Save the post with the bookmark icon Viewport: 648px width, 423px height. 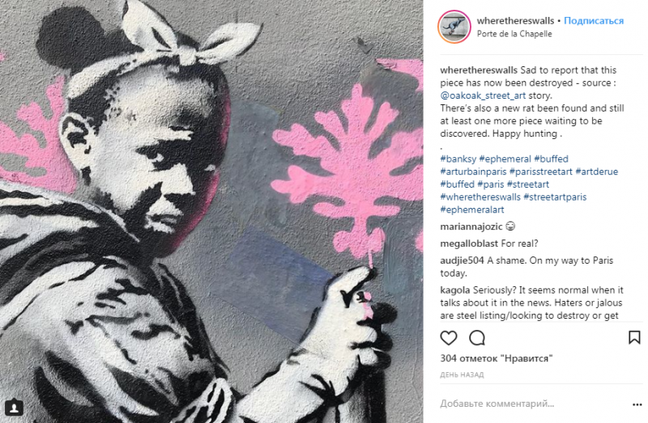tap(634, 337)
